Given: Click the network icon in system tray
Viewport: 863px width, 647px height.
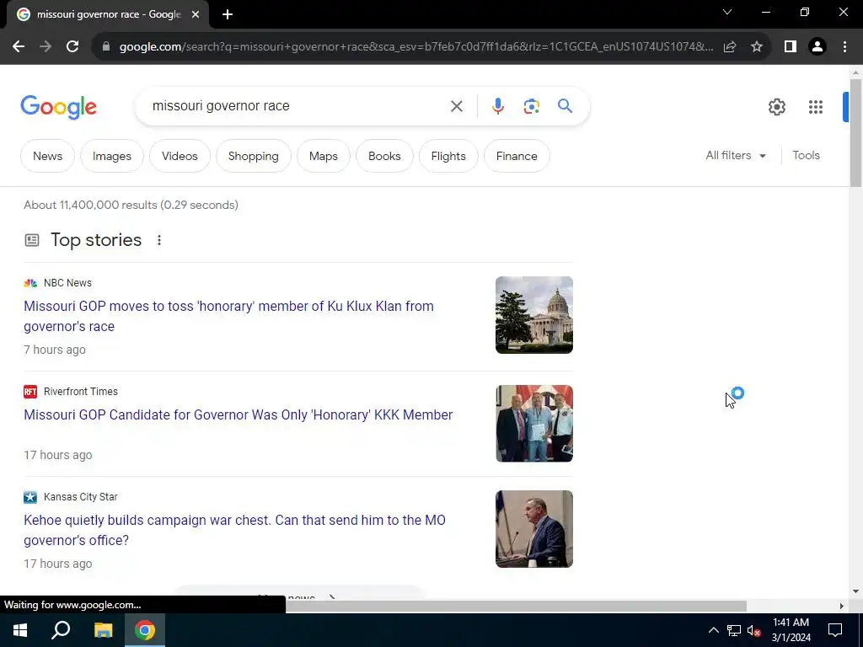Looking at the screenshot, I should [x=734, y=630].
